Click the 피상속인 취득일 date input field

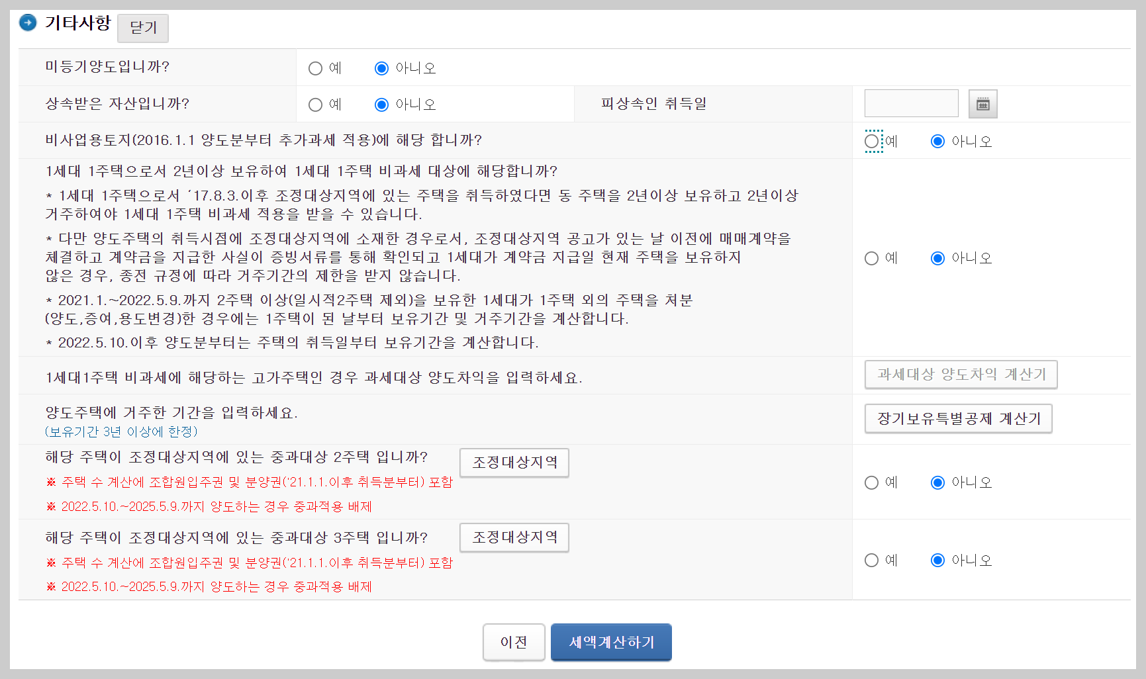tap(911, 103)
